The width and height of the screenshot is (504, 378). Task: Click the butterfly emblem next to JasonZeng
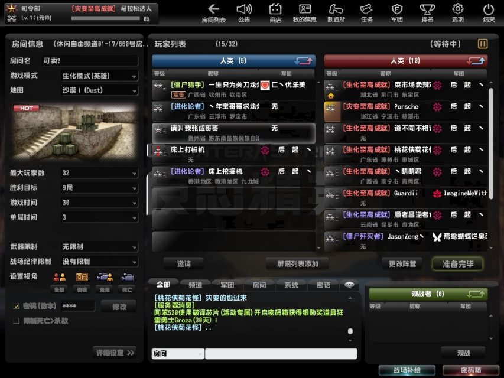pos(437,237)
